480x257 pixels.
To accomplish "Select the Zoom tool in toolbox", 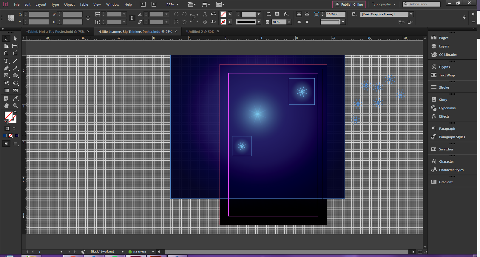I will (15, 106).
